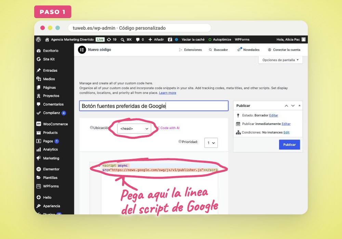Click the Páginas pages icon
The height and width of the screenshot is (239, 342).
39,87
